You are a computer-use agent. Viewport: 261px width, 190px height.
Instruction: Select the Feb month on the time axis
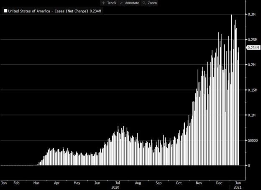(x=16, y=182)
